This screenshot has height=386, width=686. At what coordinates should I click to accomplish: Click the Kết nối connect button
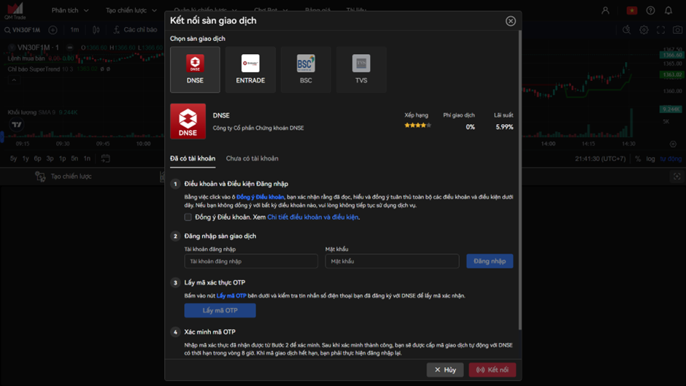[492, 370]
